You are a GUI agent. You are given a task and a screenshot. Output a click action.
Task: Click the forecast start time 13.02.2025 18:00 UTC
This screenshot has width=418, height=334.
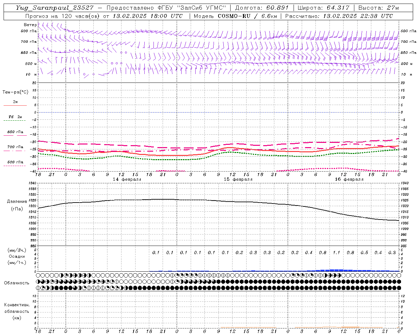point(148,16)
